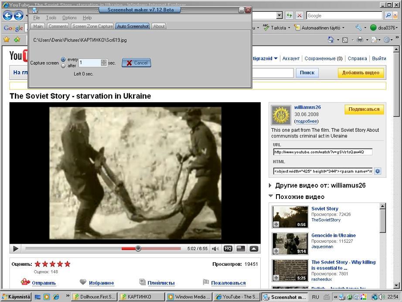The height and width of the screenshot is (302, 402).
Task: Switch to the Screen Zone Capture tab
Action: click(92, 26)
